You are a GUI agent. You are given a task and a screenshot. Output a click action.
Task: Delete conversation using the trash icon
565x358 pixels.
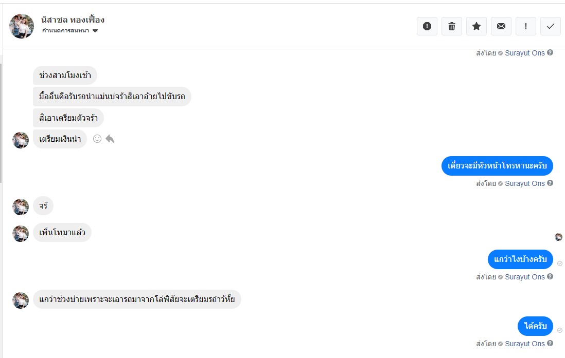click(452, 26)
